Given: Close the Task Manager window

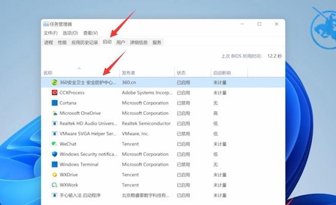Looking at the screenshot, I should 277,24.
